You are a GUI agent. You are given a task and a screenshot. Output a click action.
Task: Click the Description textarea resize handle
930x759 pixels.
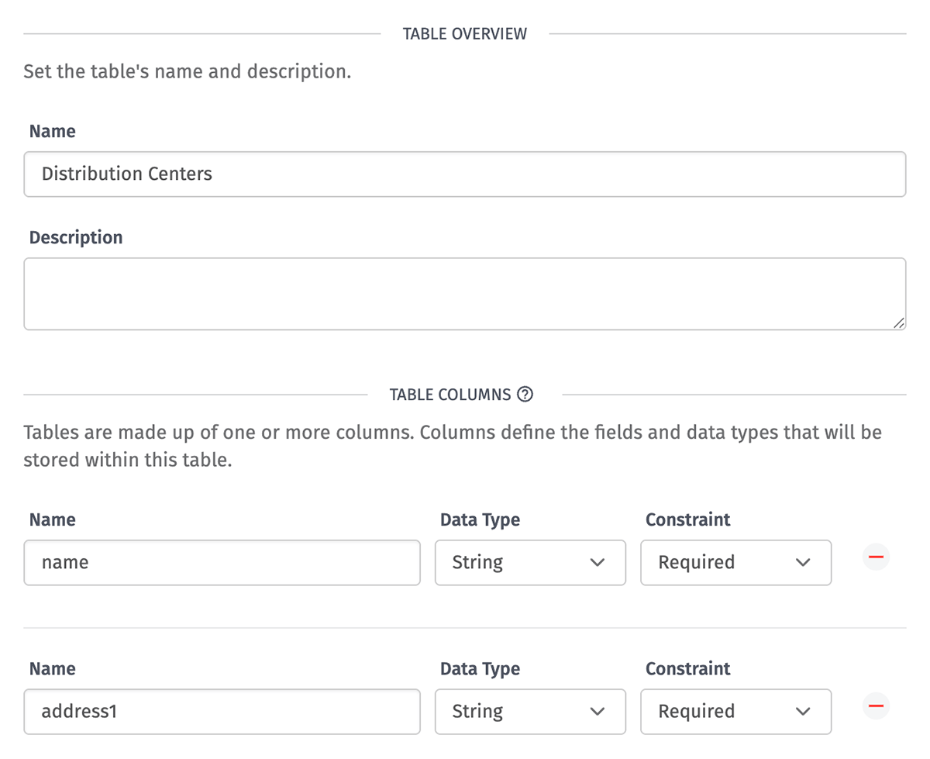[901, 323]
